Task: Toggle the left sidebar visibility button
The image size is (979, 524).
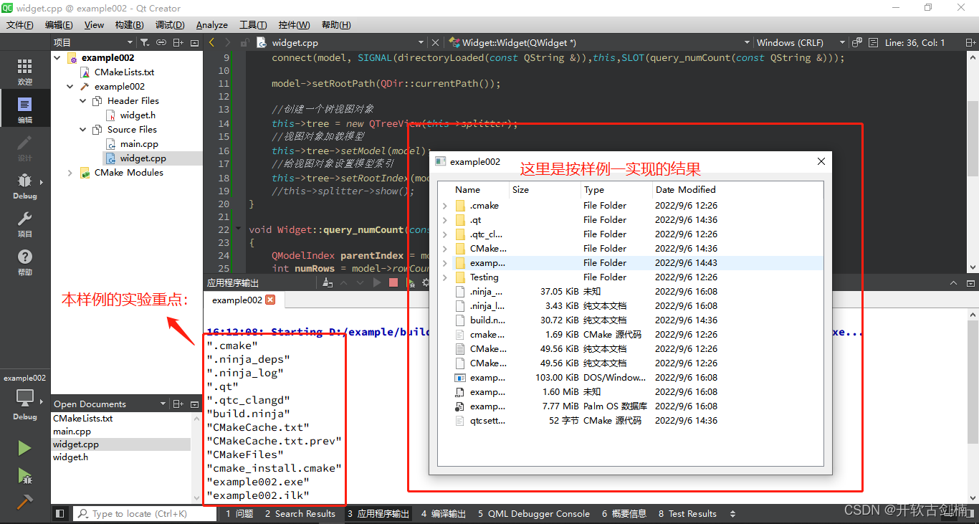Action: pos(60,513)
